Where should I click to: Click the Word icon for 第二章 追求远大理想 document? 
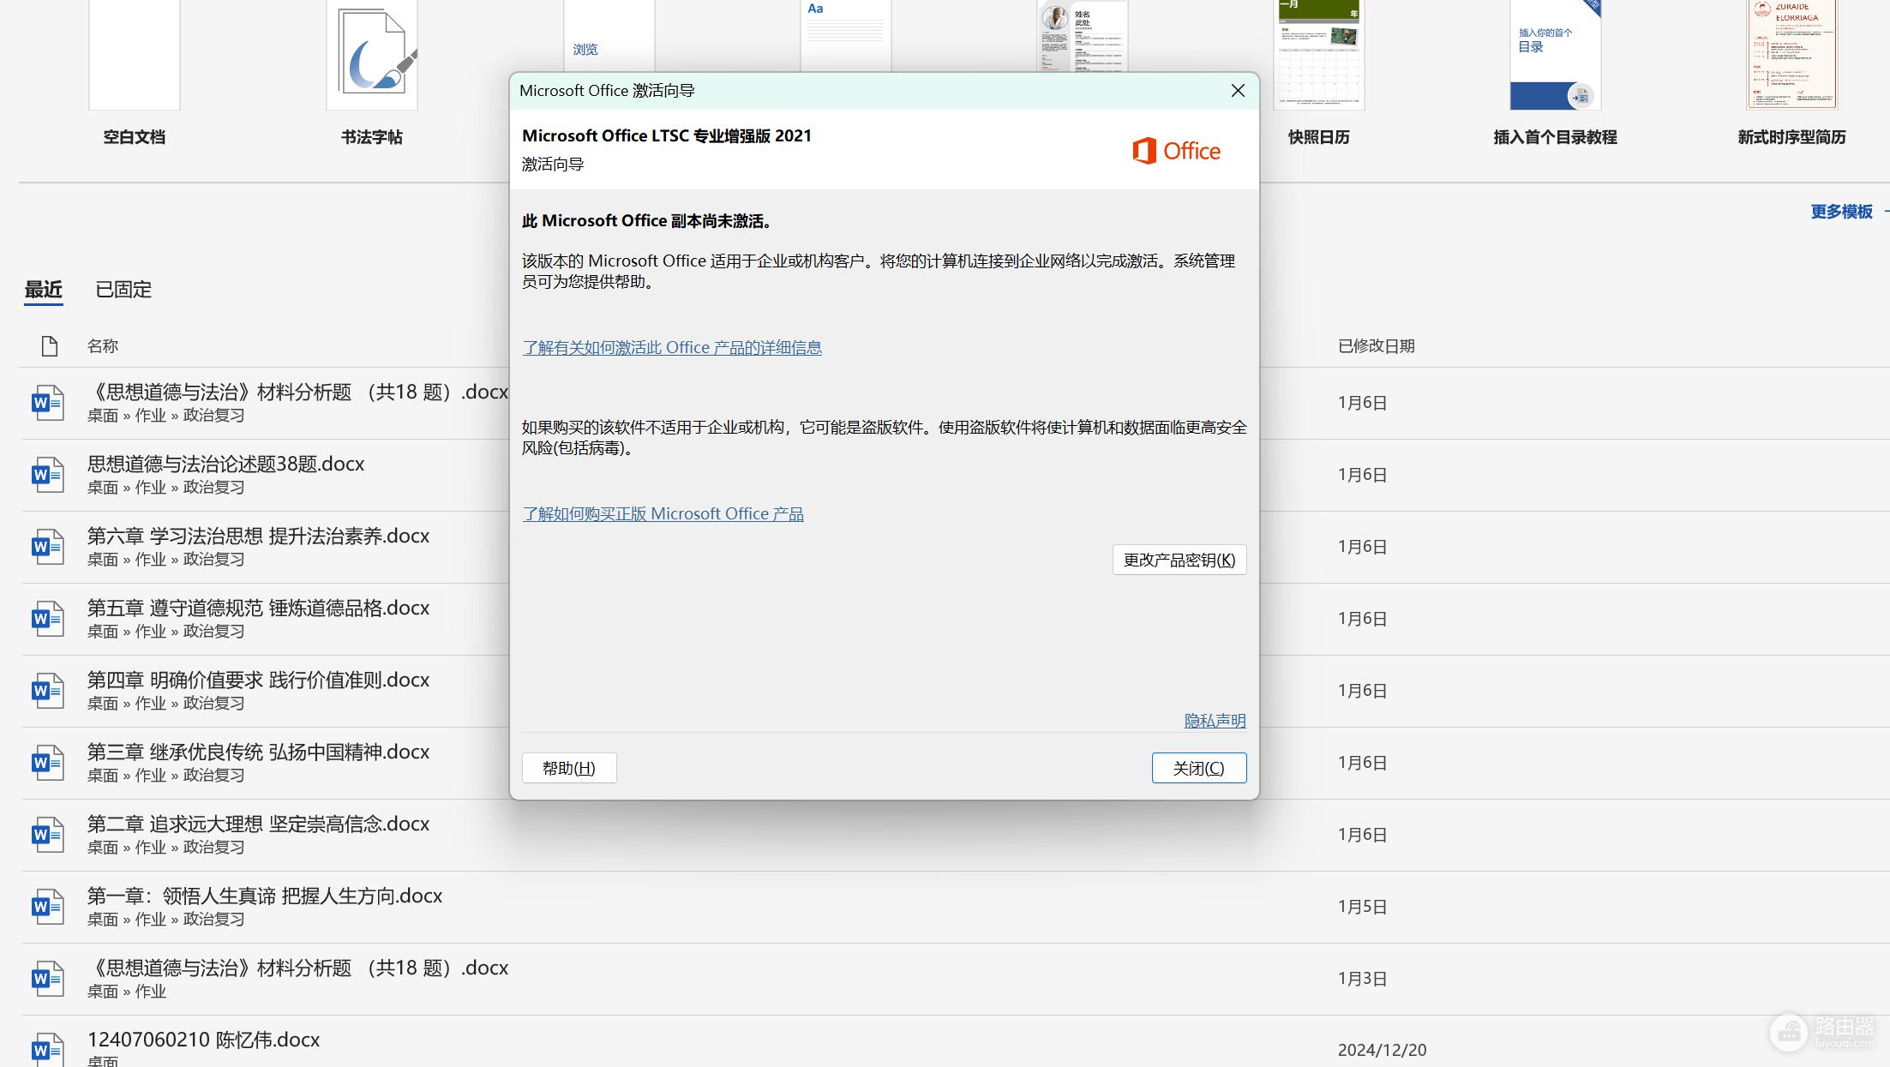(x=48, y=835)
